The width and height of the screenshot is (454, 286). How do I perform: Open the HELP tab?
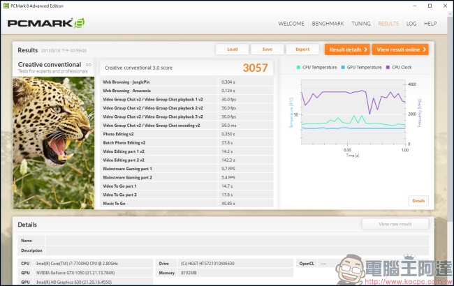(x=430, y=24)
